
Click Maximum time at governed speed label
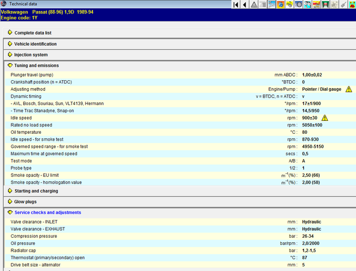coord(44,154)
